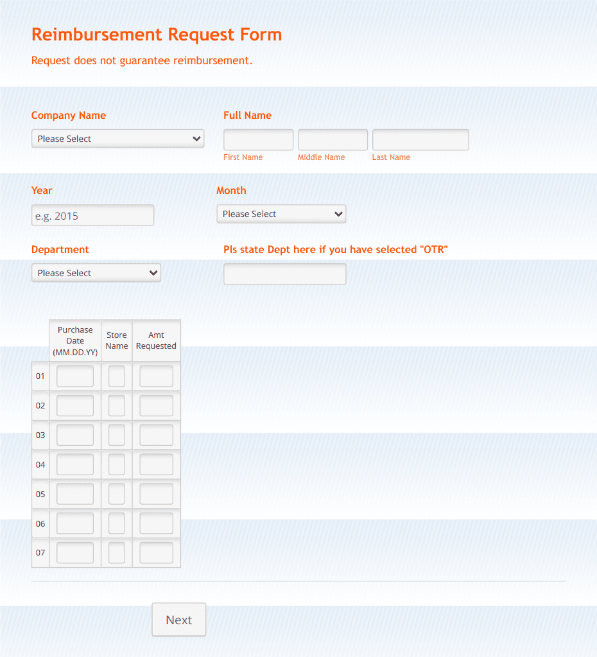Click Store Name field in row 03

click(x=116, y=435)
